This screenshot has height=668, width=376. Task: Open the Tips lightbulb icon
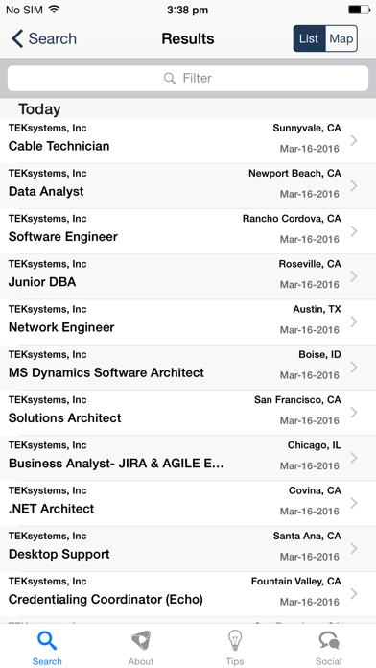coord(235,640)
